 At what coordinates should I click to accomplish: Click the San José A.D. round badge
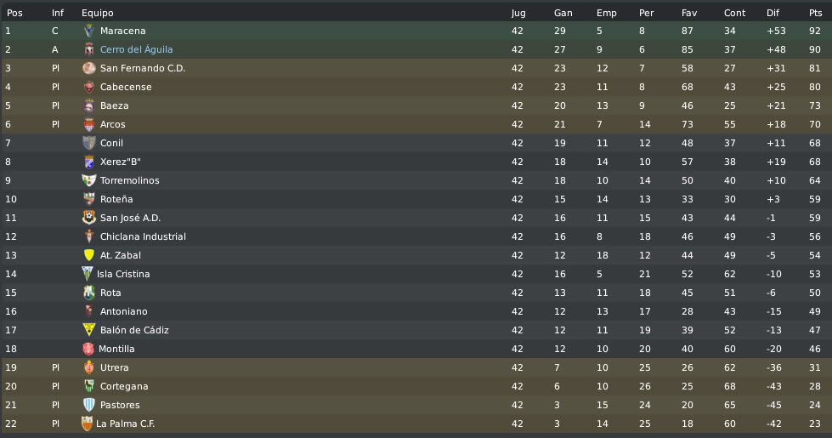[89, 218]
